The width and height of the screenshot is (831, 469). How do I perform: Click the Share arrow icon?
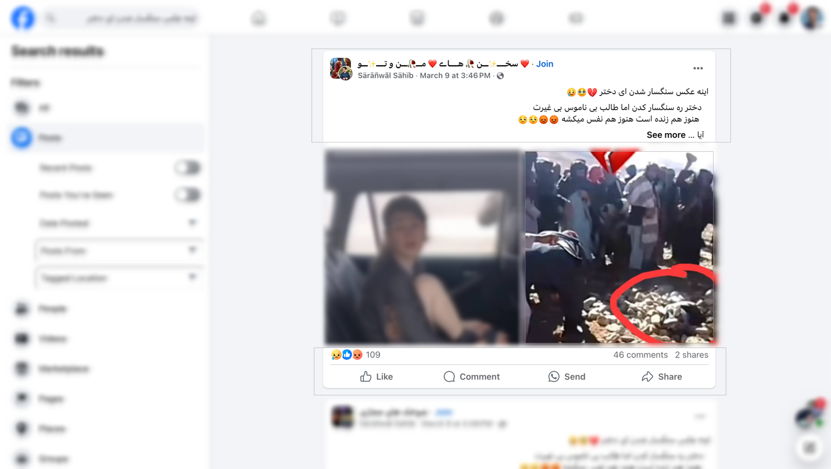[647, 377]
